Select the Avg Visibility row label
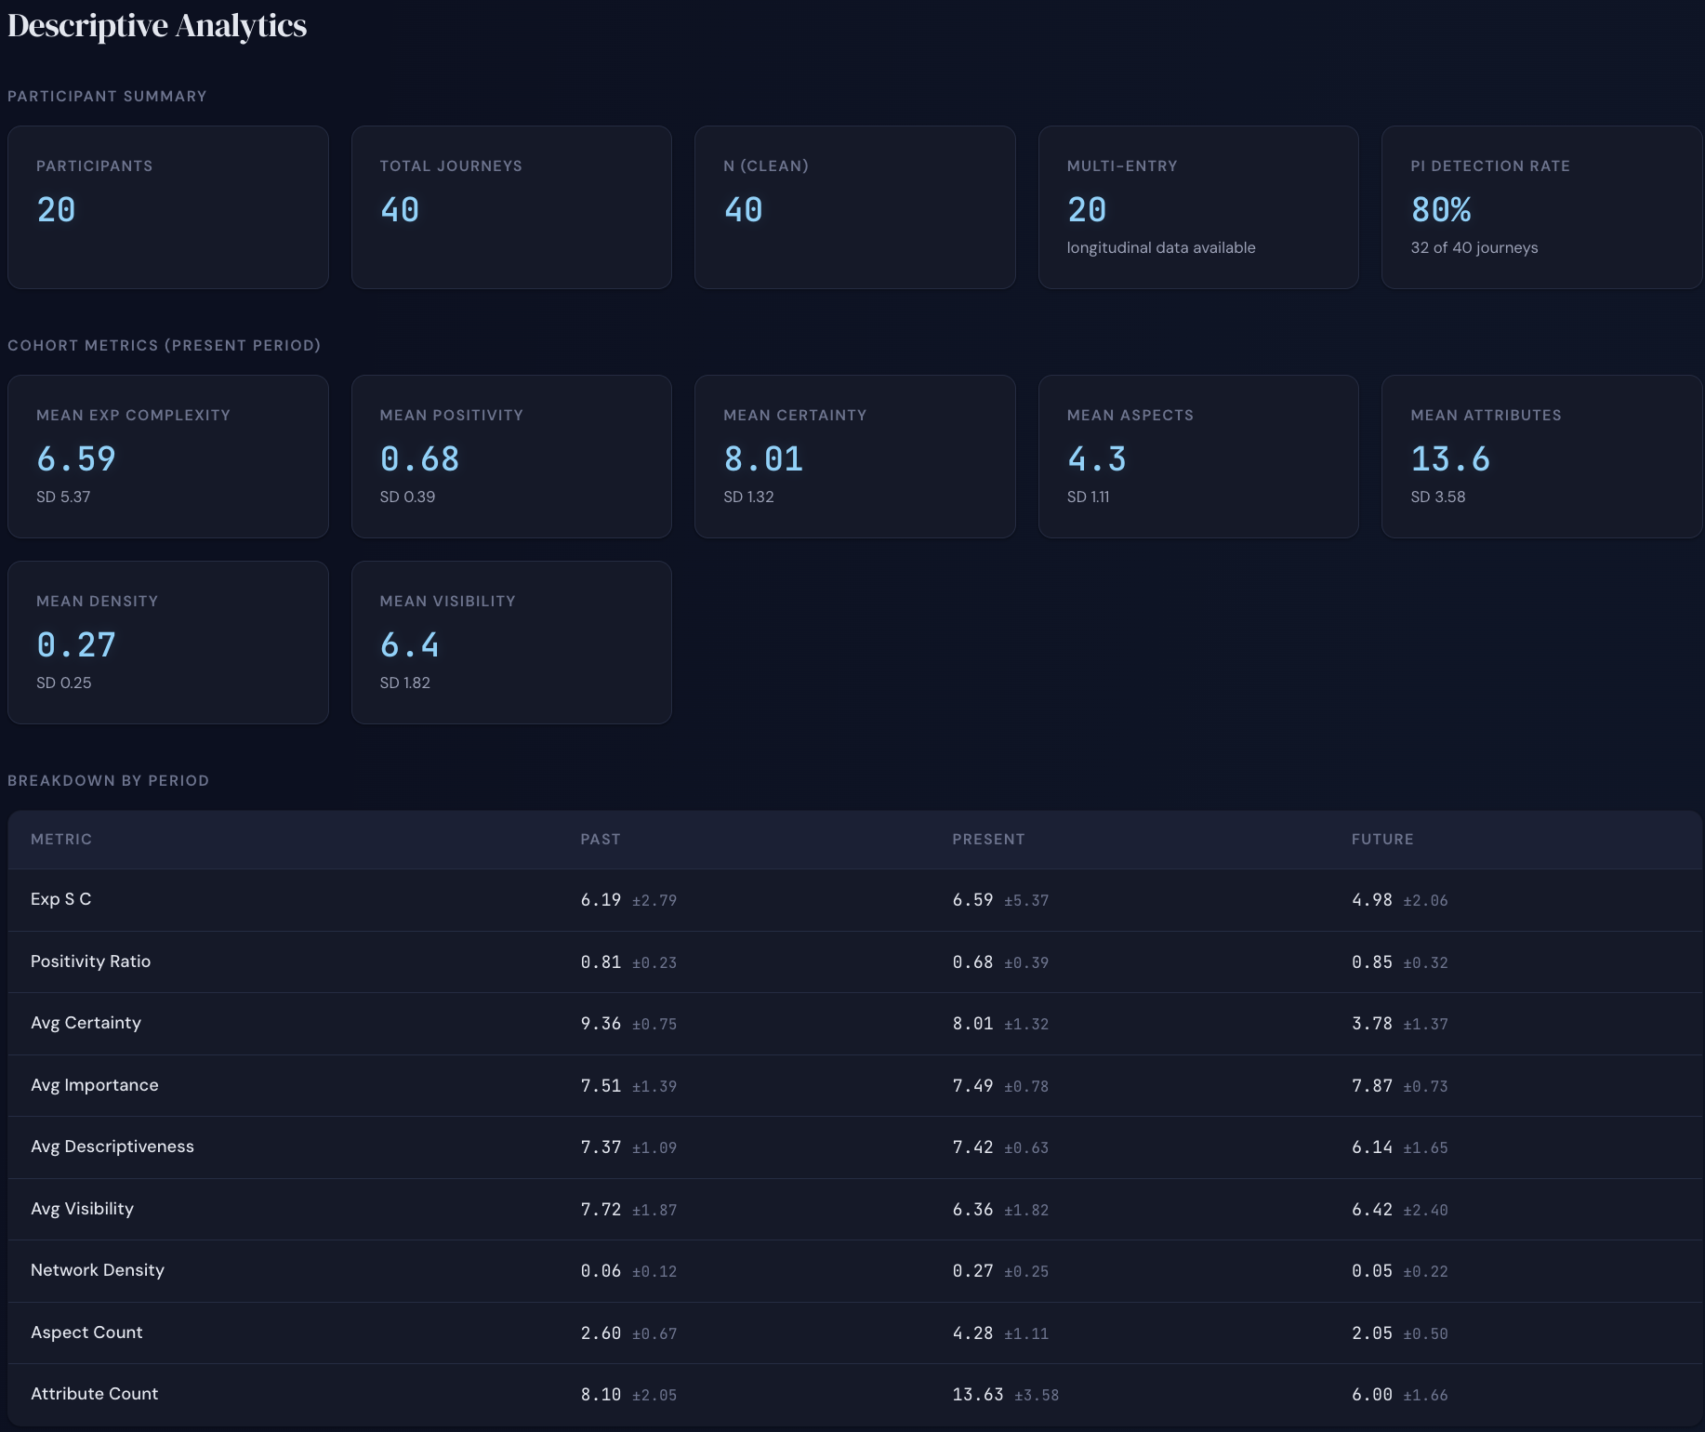The height and width of the screenshot is (1432, 1705). coord(82,1209)
